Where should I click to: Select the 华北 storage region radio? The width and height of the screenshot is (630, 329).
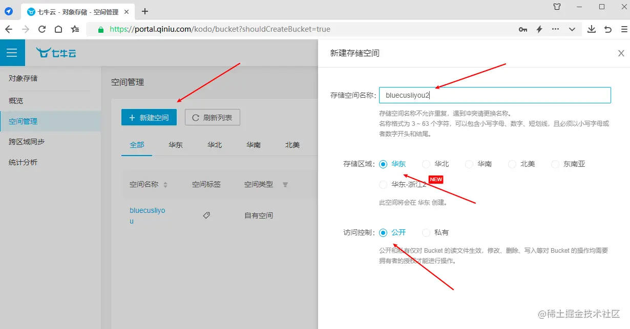[426, 164]
